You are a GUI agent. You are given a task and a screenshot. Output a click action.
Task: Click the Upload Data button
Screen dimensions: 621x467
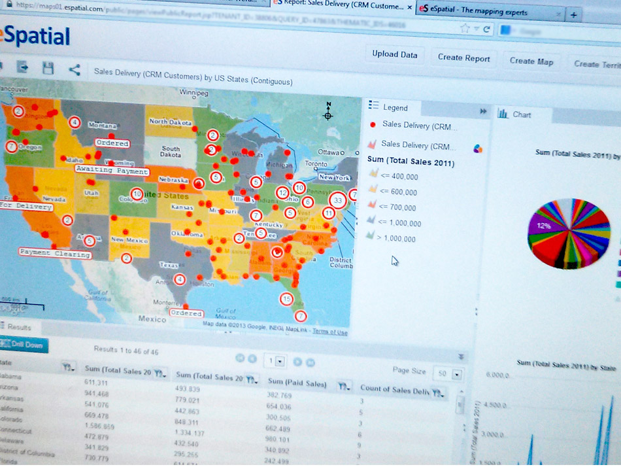pyautogui.click(x=394, y=56)
